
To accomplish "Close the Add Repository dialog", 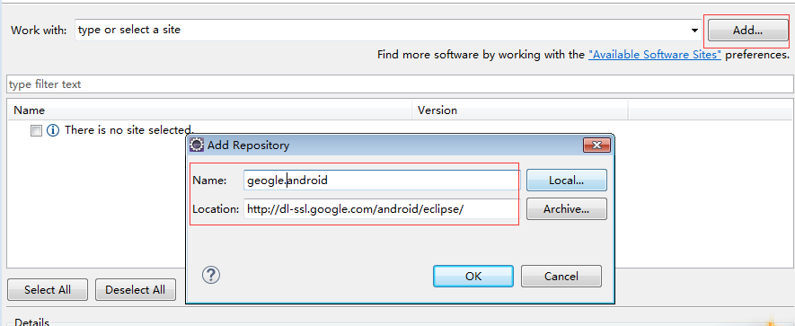I will click(596, 145).
